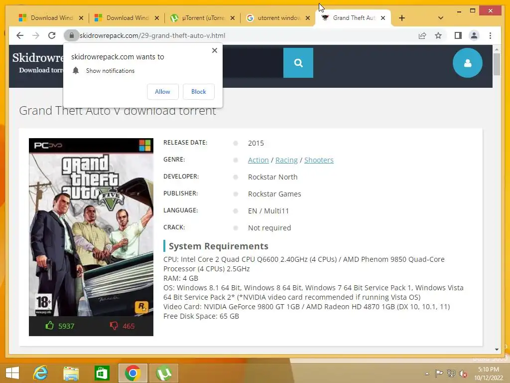Click the Skidrow site logo title

point(38,58)
